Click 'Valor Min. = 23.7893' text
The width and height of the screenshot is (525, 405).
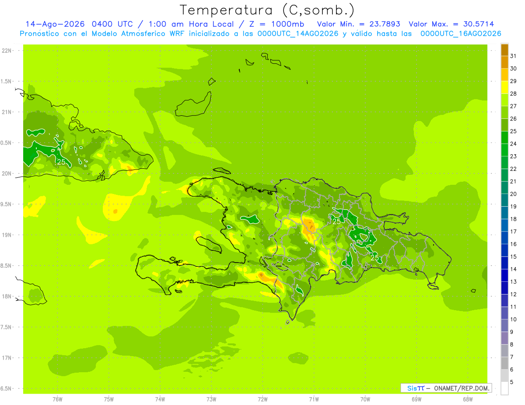[358, 24]
